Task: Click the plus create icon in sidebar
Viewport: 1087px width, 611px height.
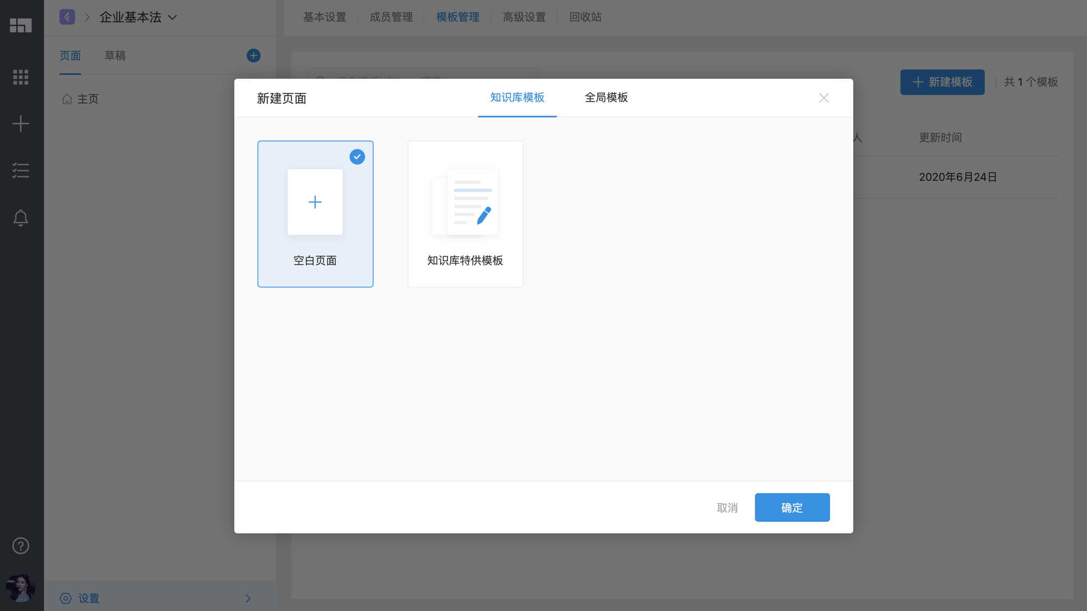Action: (21, 123)
